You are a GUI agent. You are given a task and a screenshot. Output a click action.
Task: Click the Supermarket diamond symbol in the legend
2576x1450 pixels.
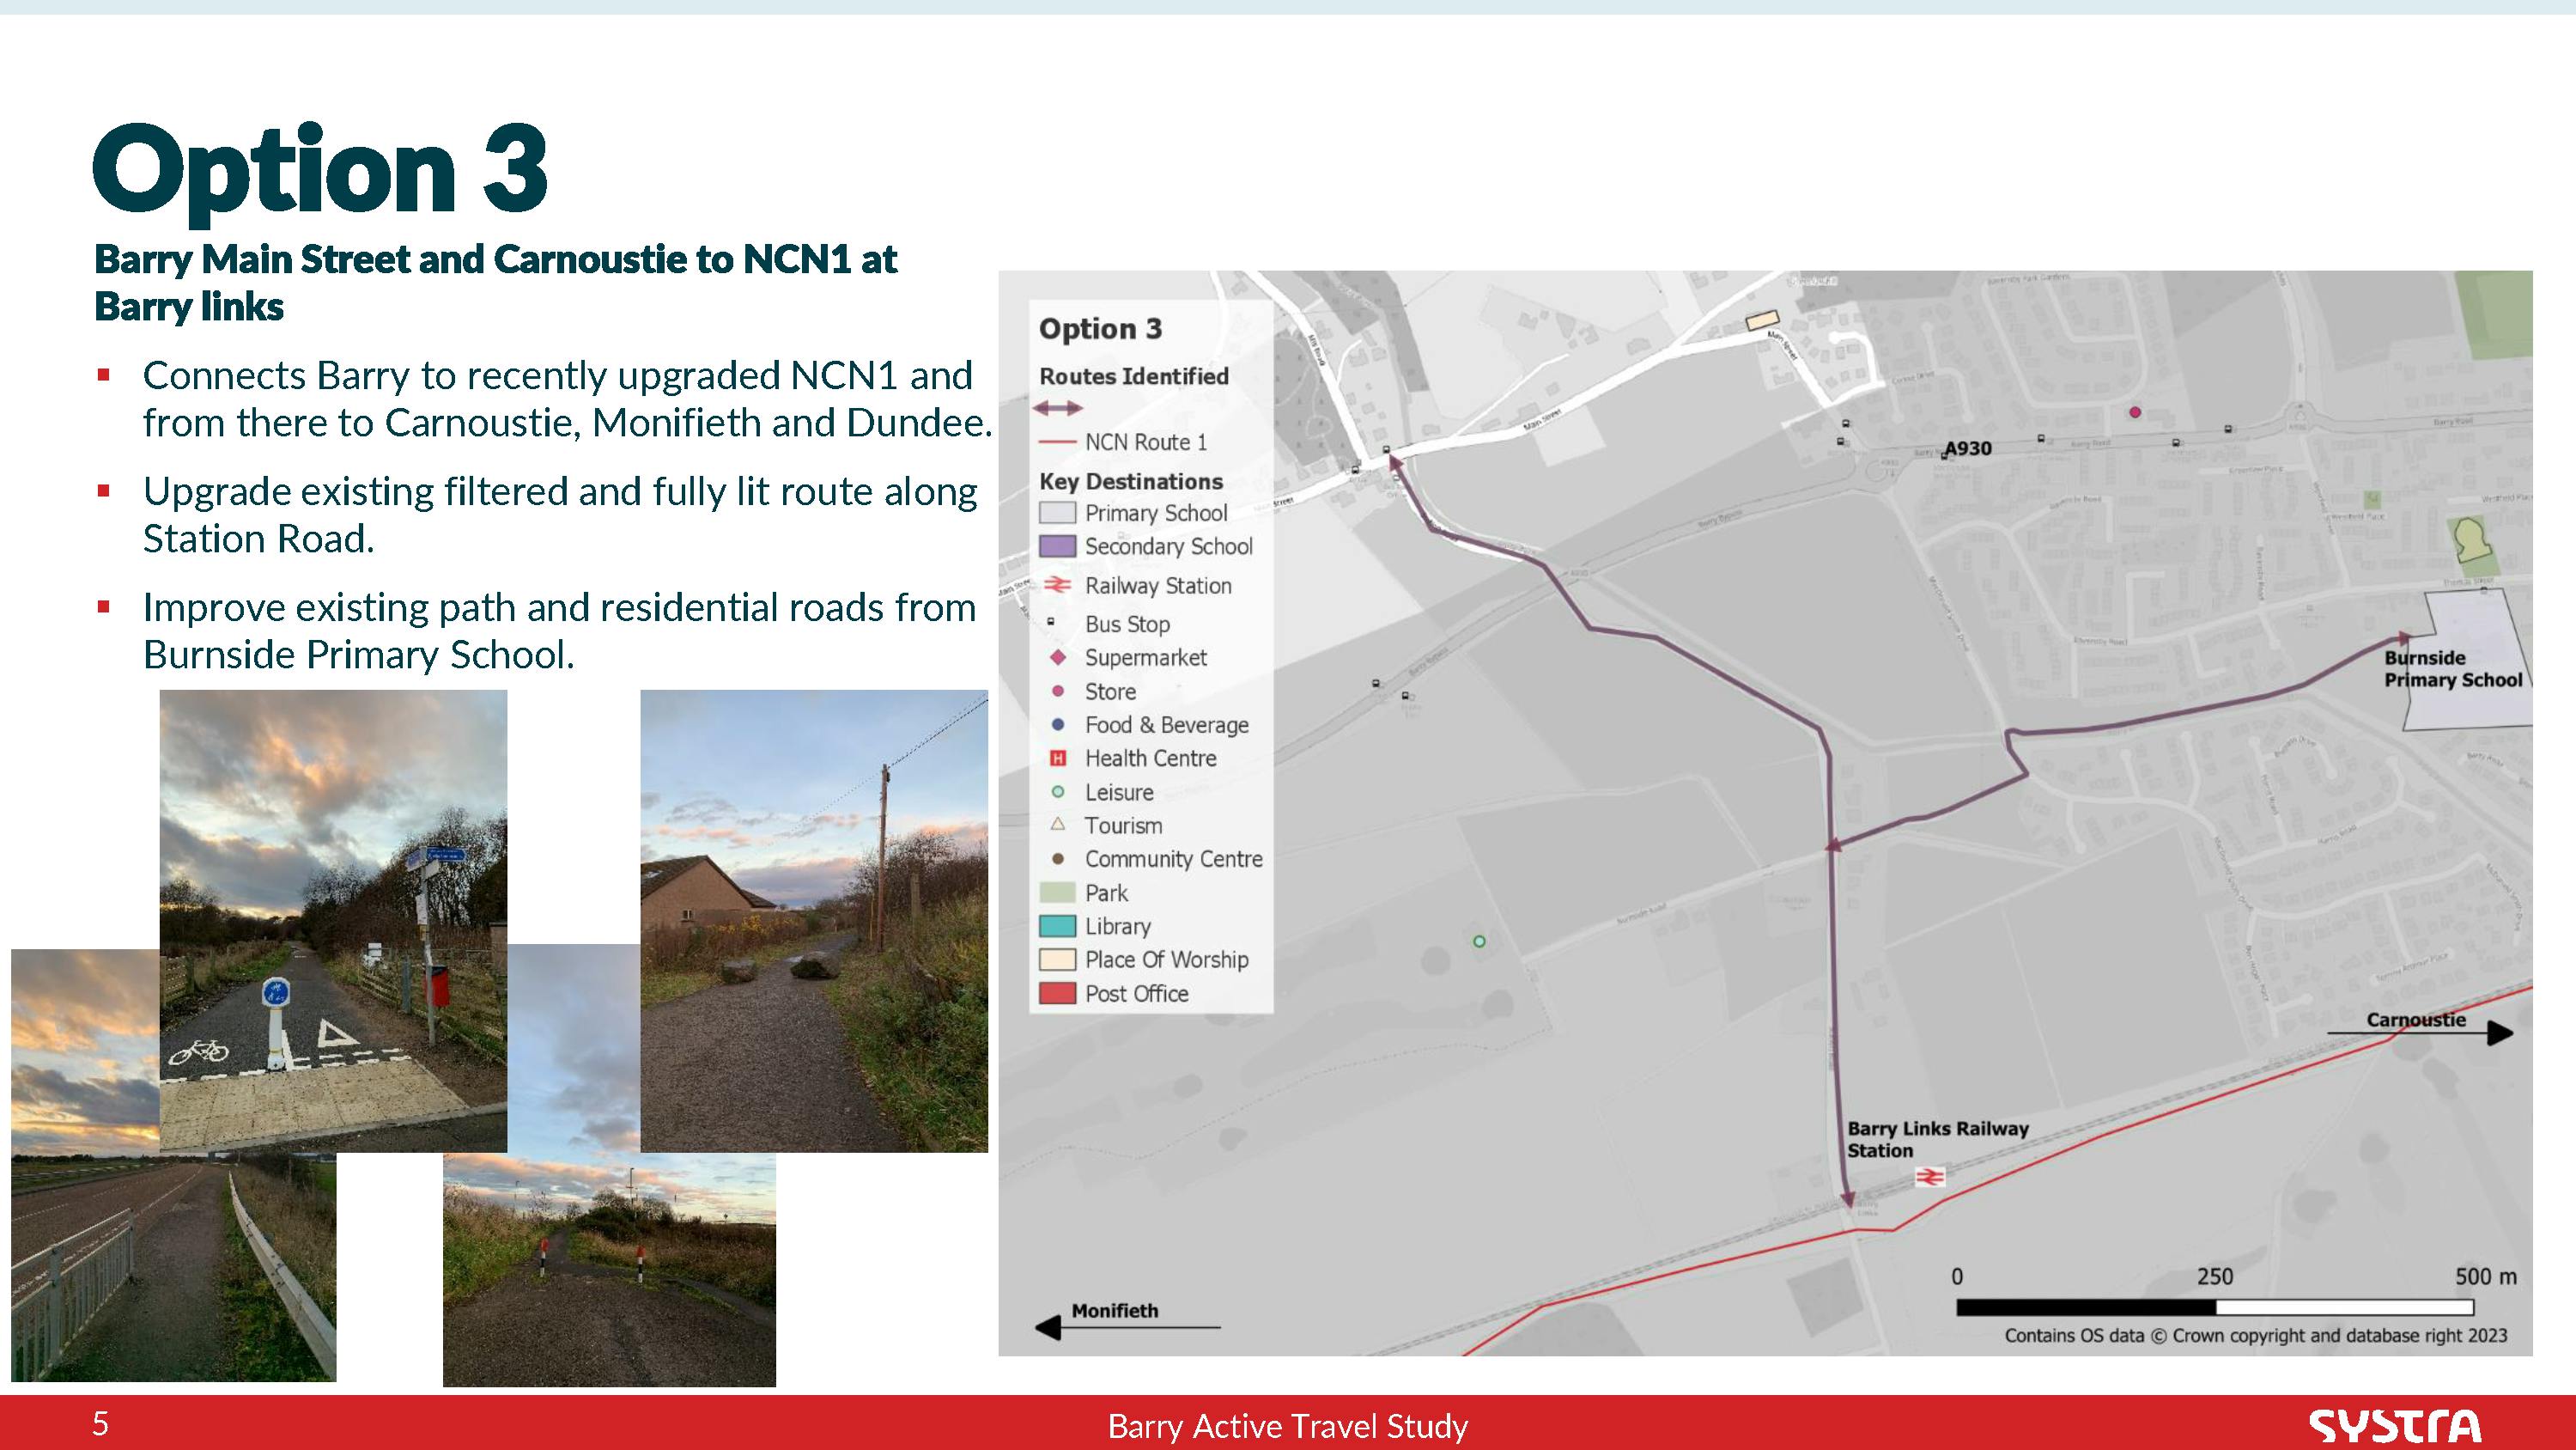(x=1058, y=657)
